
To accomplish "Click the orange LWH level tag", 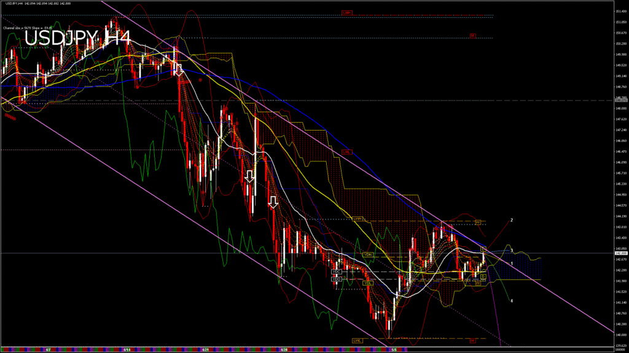I will point(357,219).
